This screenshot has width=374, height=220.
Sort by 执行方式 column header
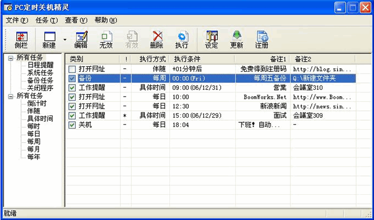point(150,59)
